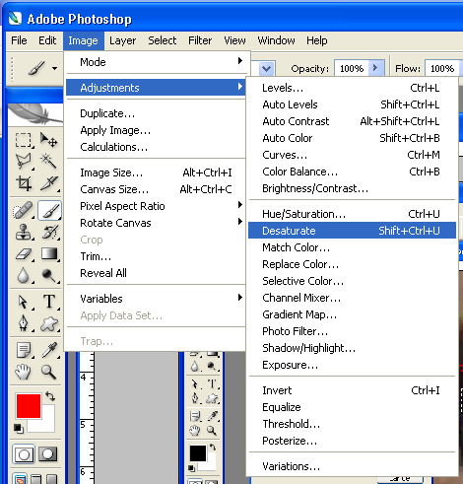
Task: Select the History Brush tool
Action: click(x=49, y=232)
